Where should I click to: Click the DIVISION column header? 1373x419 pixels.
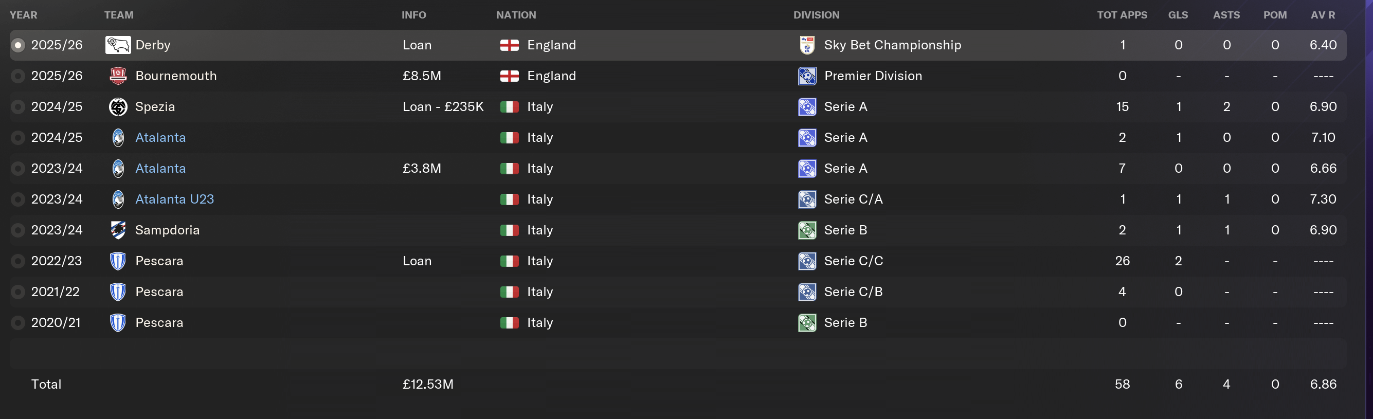tap(816, 15)
